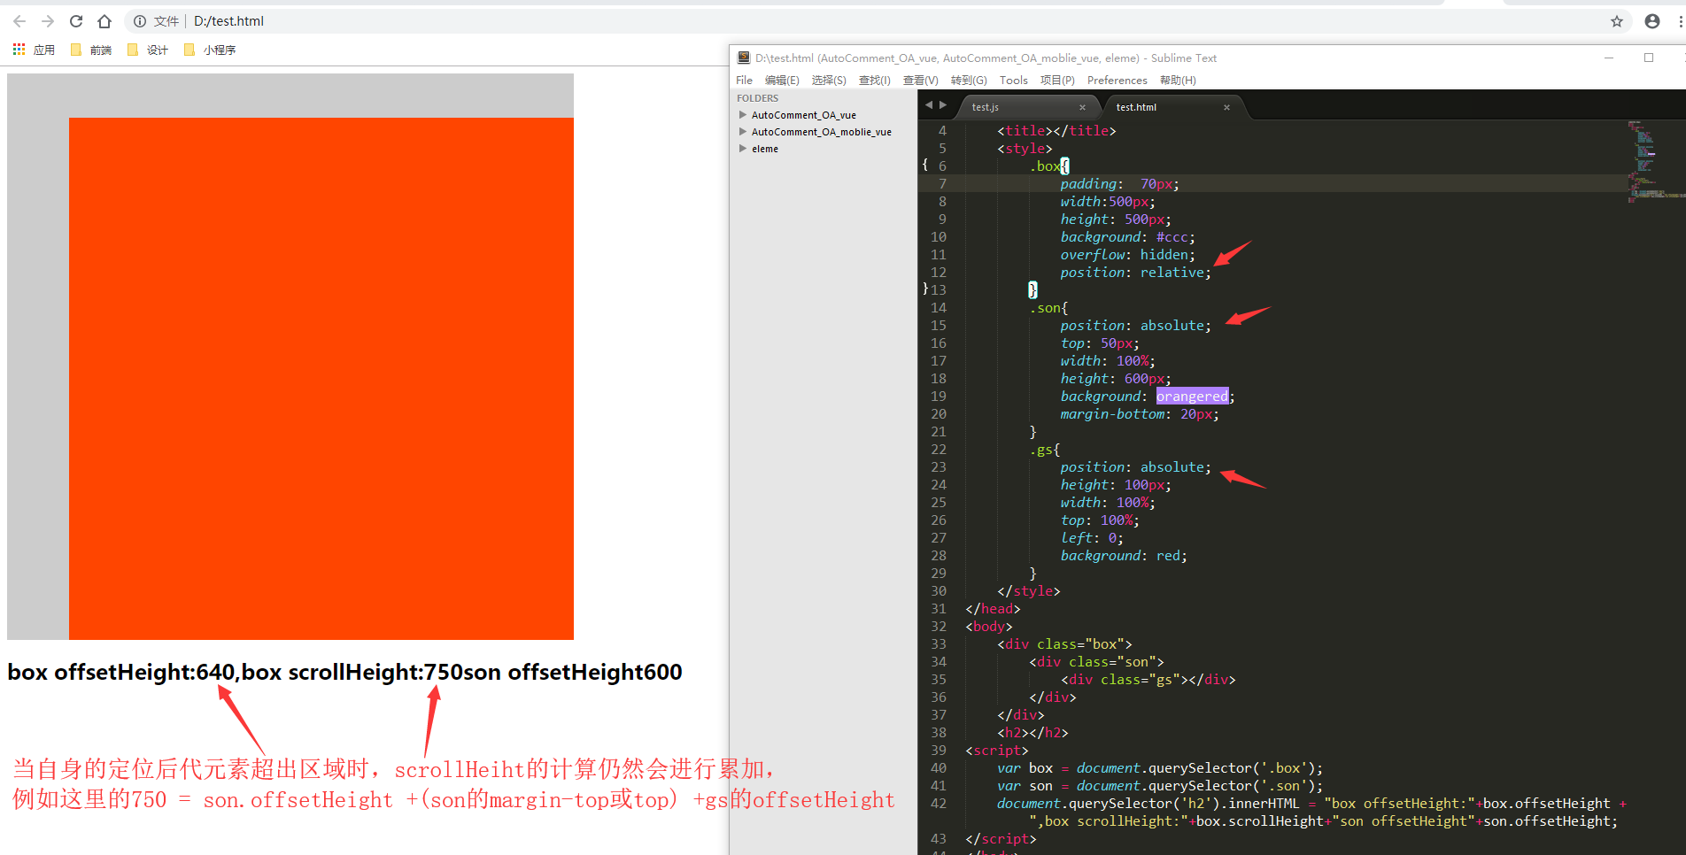Select the eleme folder name in sidebar
The image size is (1686, 855).
(765, 149)
